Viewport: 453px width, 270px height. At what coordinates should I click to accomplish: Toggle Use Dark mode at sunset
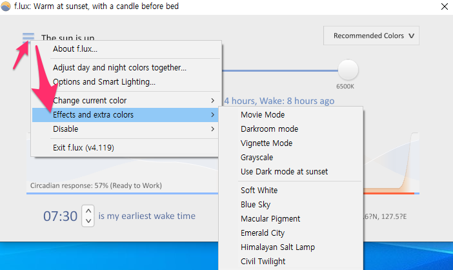[290, 171]
